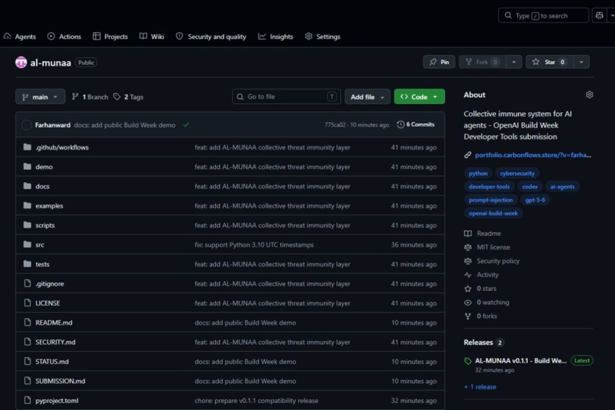Open the examples folder
This screenshot has height=410, width=615.
tap(49, 205)
